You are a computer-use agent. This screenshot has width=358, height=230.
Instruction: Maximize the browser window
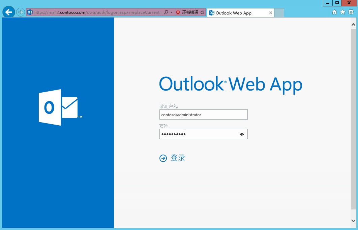pos(337,3)
